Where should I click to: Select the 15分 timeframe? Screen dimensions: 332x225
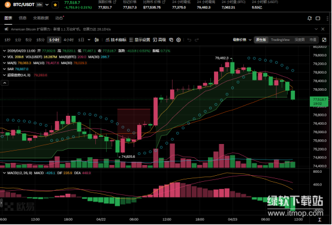coord(40,40)
